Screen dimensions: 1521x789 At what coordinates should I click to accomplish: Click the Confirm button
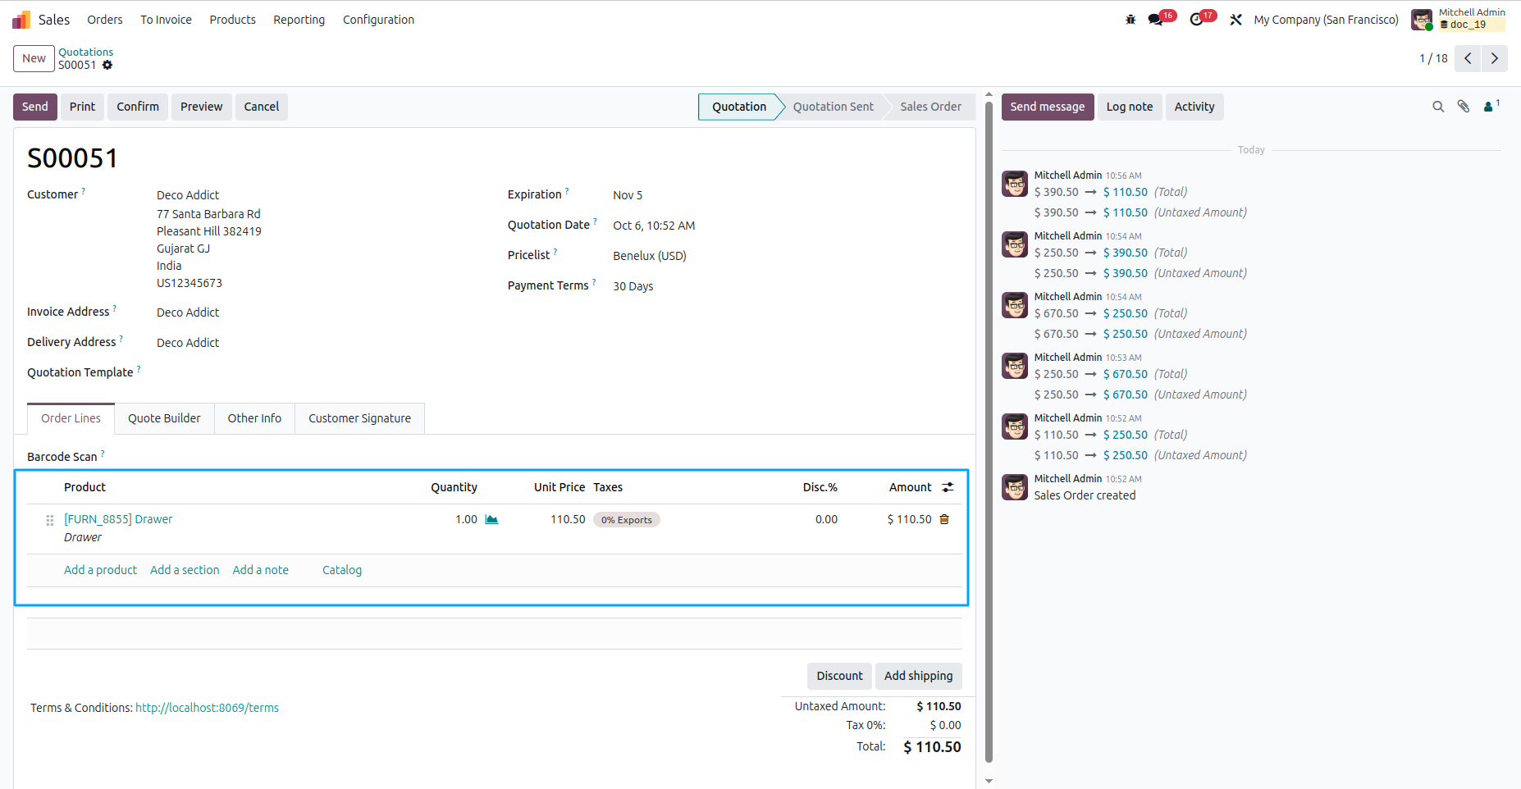(138, 107)
